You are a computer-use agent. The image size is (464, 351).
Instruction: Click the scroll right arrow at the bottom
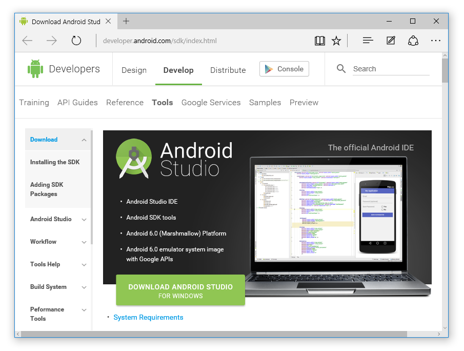point(439,334)
